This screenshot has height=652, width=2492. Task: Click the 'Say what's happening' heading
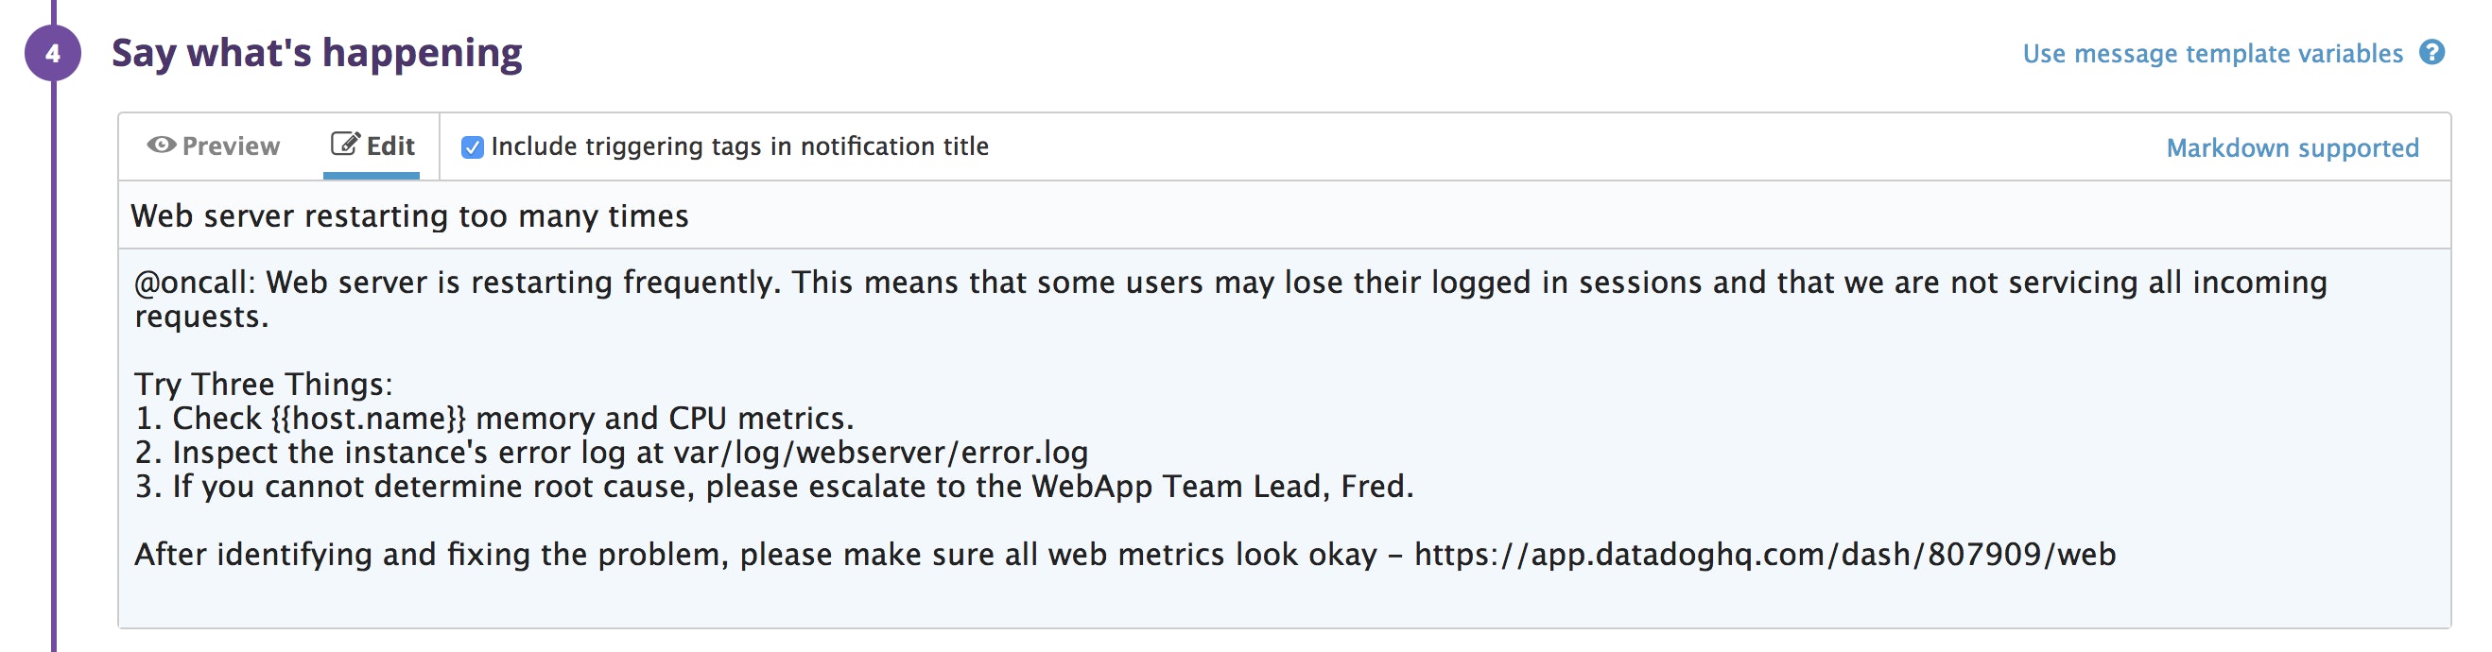[317, 53]
